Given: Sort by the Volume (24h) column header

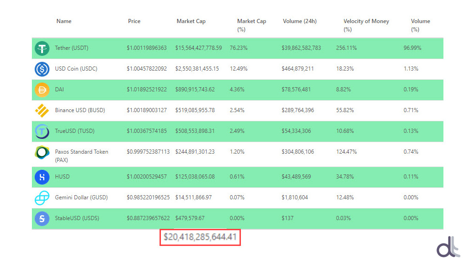Looking at the screenshot, I should coord(300,21).
